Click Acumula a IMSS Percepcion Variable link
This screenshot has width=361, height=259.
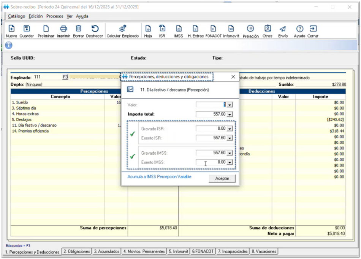coord(159,177)
